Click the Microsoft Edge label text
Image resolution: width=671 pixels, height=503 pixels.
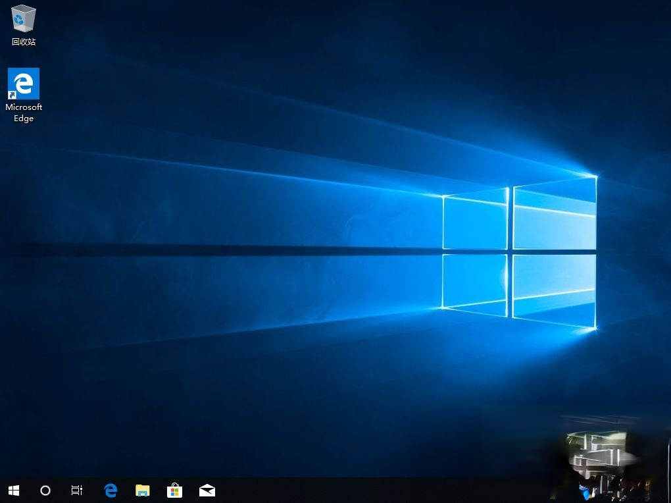[24, 112]
